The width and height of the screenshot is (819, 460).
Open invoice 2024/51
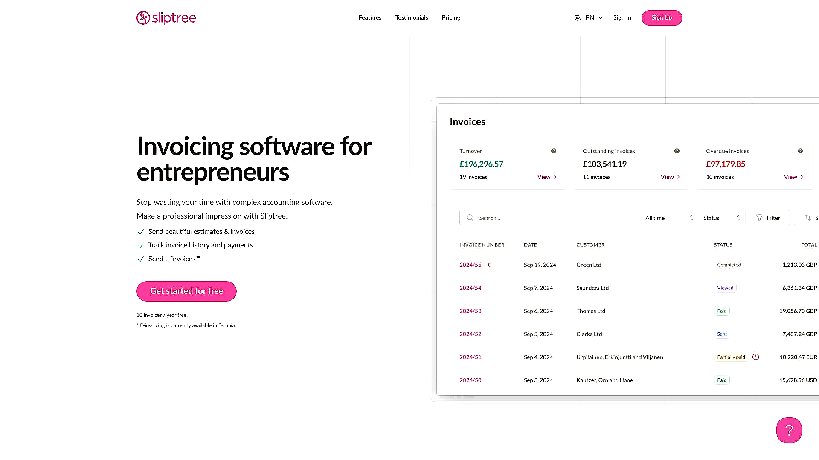point(470,357)
